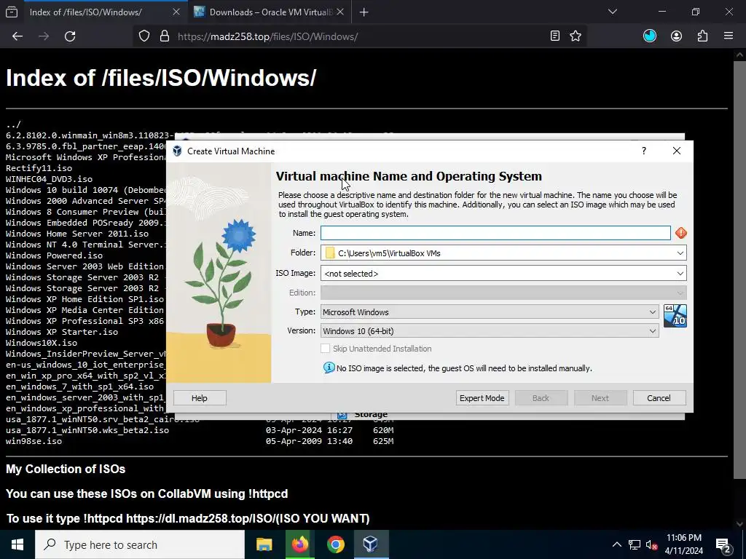Toggle reader view icon in address bar
746x559 pixels.
[x=554, y=36]
